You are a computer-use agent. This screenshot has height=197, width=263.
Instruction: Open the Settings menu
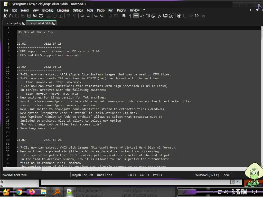[x=78, y=10]
